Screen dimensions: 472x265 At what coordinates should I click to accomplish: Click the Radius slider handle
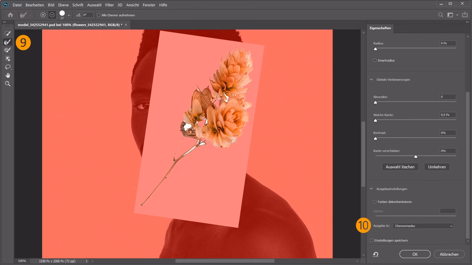(x=375, y=49)
